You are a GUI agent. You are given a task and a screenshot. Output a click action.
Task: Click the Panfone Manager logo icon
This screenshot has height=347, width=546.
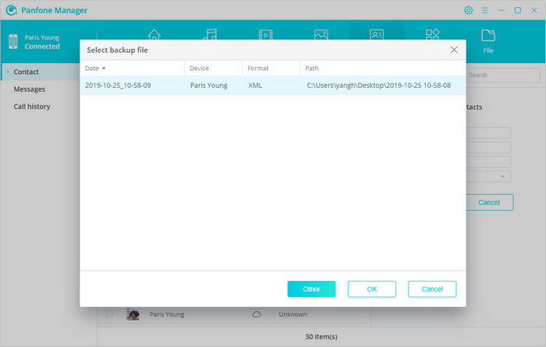[x=12, y=10]
